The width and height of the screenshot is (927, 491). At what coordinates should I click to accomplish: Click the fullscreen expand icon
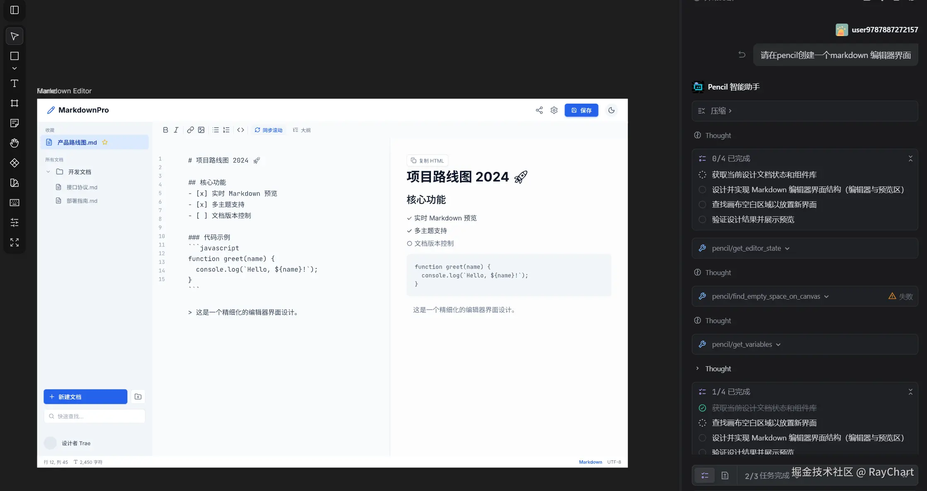[15, 242]
